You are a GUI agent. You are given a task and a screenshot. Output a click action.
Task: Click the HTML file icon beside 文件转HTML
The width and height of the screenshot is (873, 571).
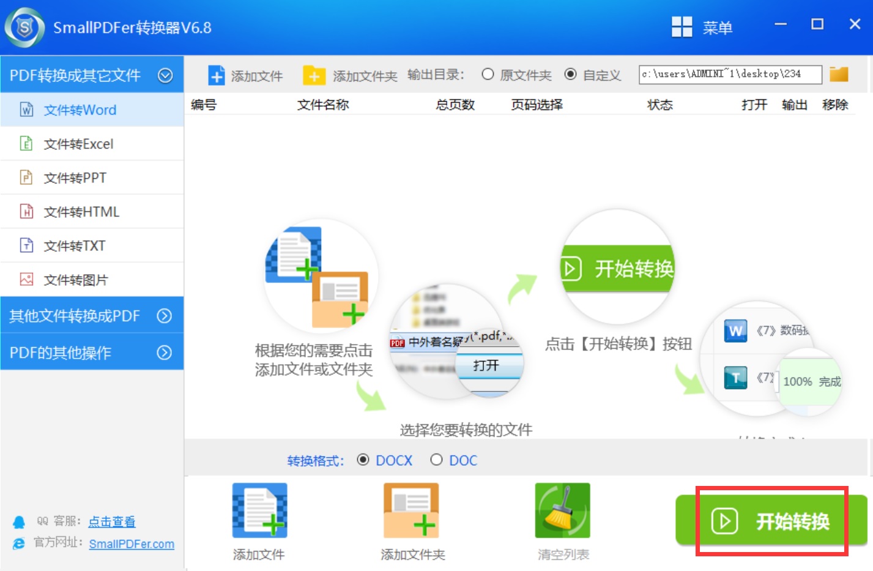pos(26,212)
